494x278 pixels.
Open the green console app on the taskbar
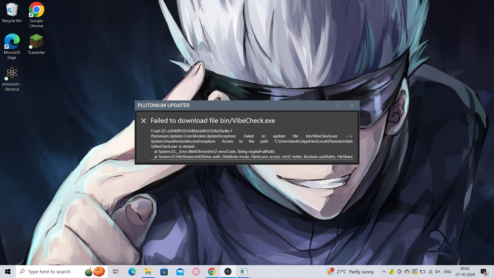(x=244, y=272)
